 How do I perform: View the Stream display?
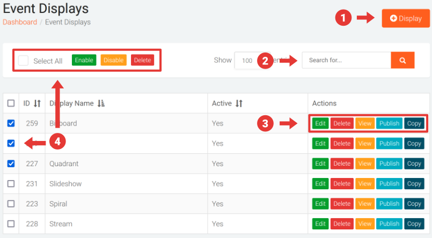click(x=364, y=224)
